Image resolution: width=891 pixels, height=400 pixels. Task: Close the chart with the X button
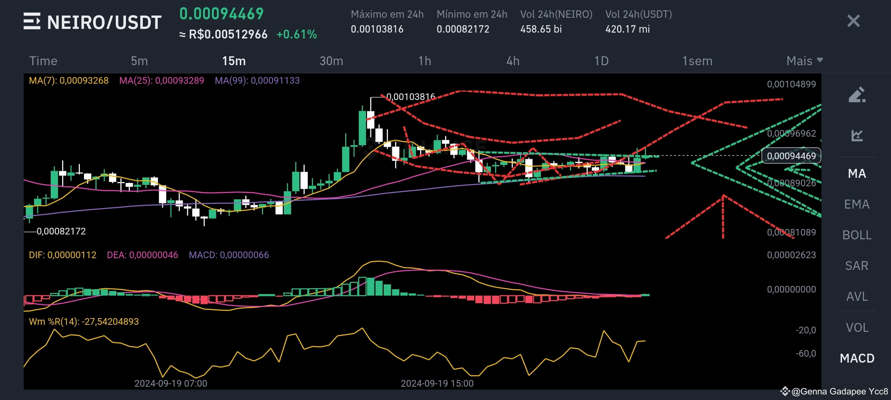(853, 21)
